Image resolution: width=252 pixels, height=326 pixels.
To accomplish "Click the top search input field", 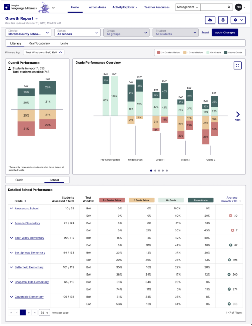I will point(213,7).
